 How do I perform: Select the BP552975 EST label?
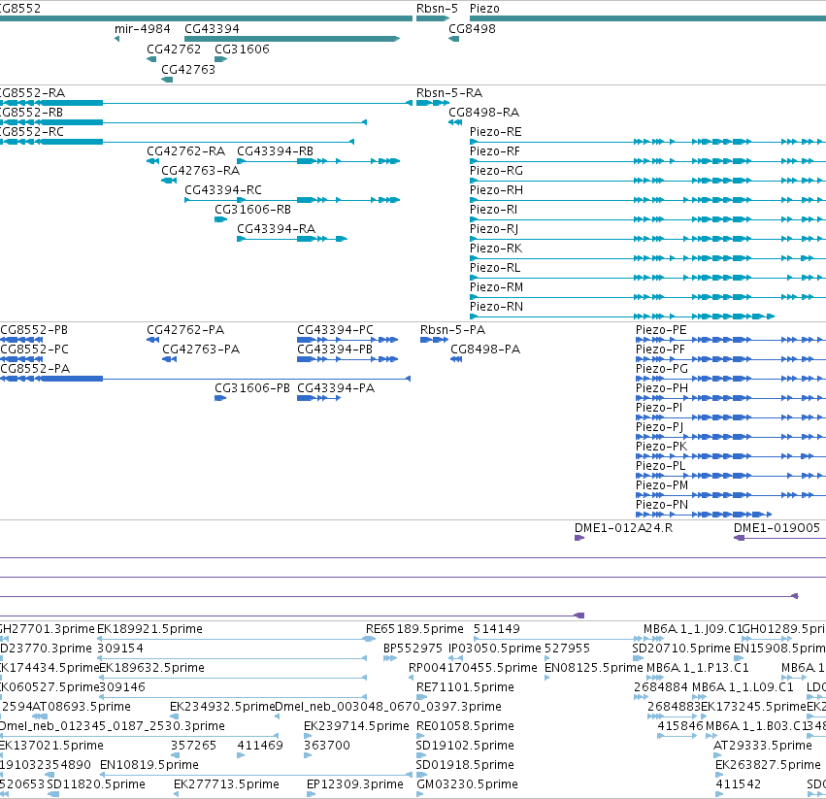413,649
